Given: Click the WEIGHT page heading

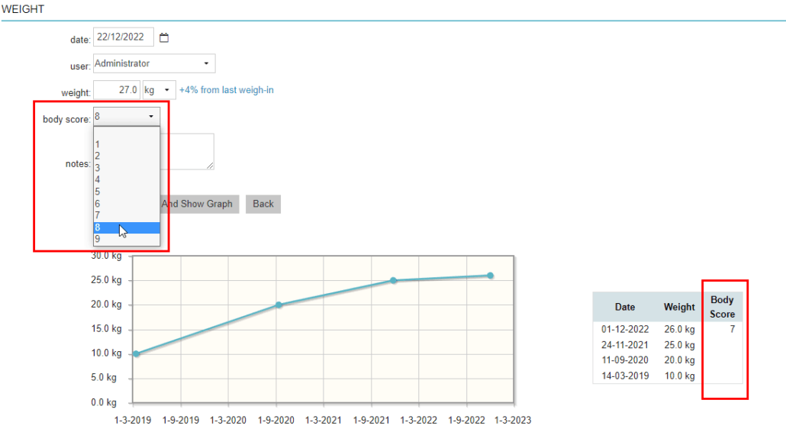Looking at the screenshot, I should [x=23, y=8].
